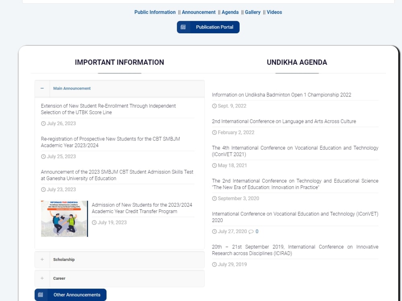Image resolution: width=402 pixels, height=301 pixels.
Task: Click the date text February 2, 2022
Action: tap(236, 132)
